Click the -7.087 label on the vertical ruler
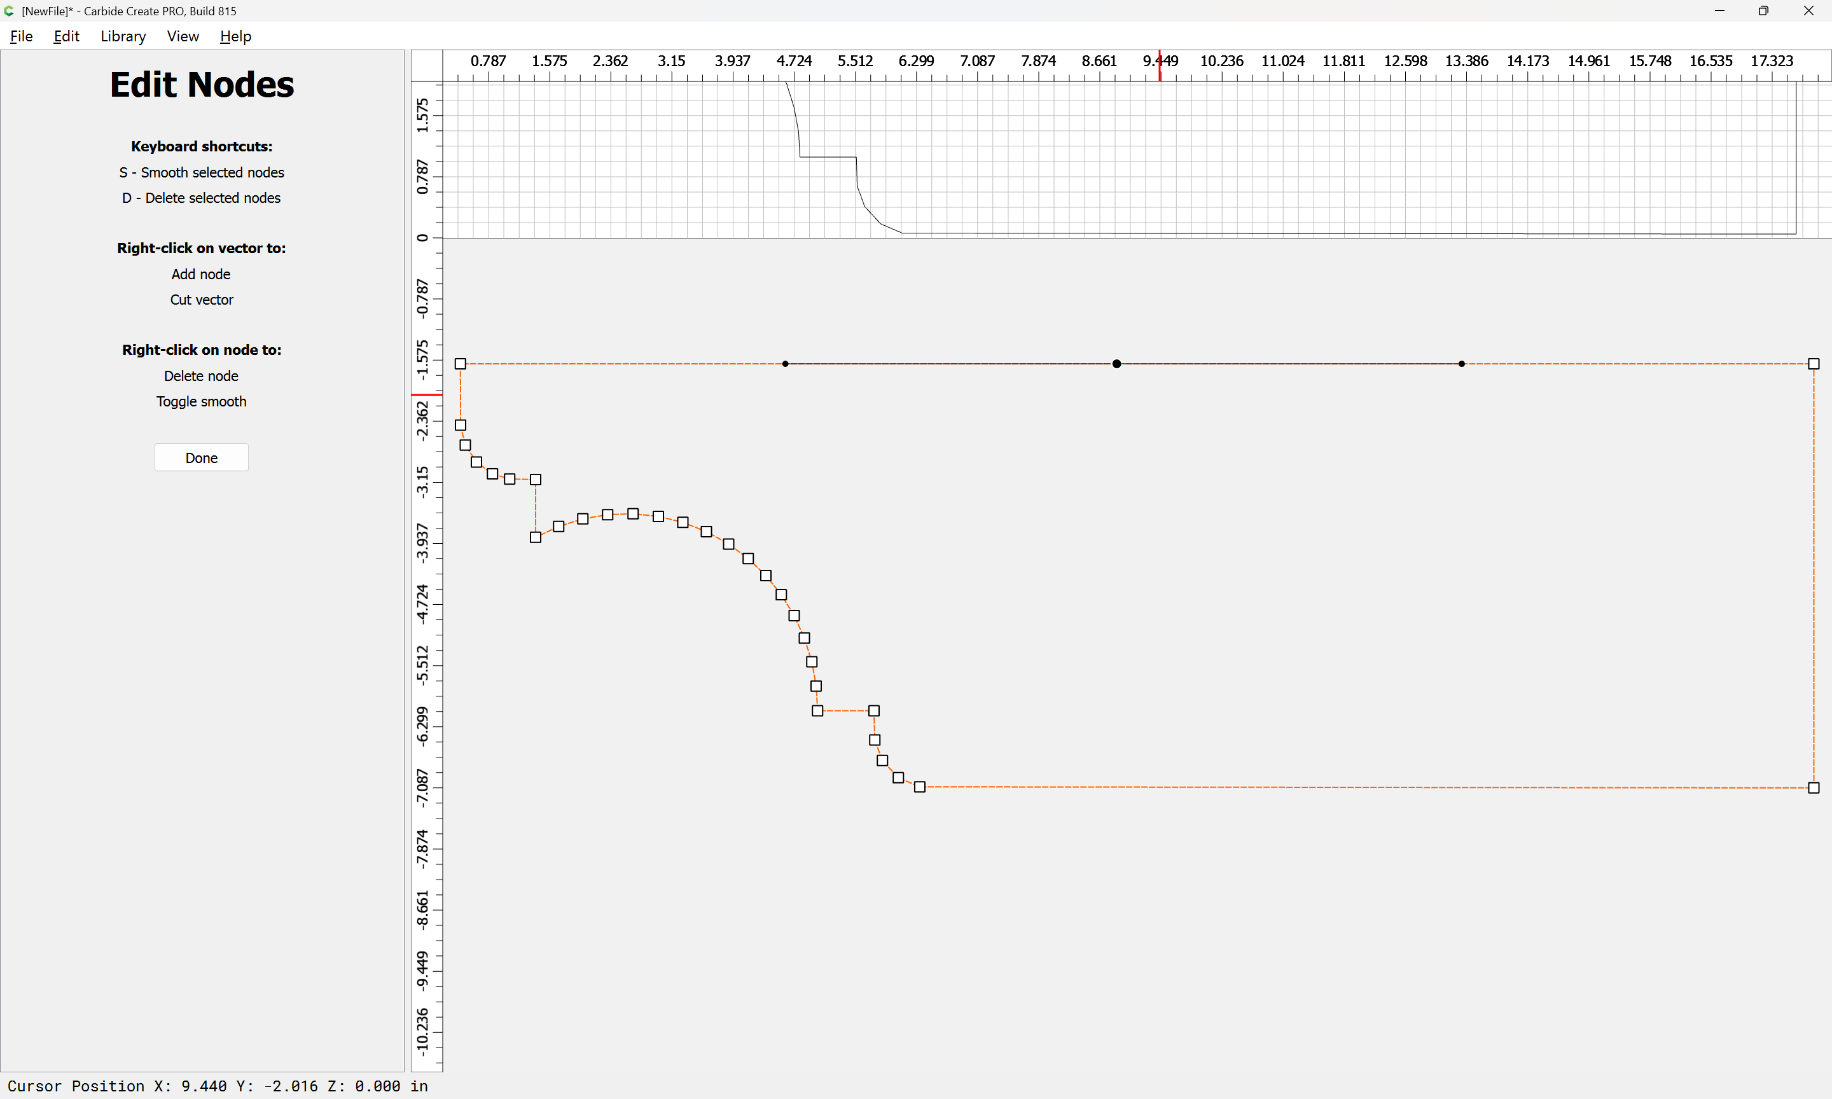Image resolution: width=1832 pixels, height=1099 pixels. click(422, 788)
